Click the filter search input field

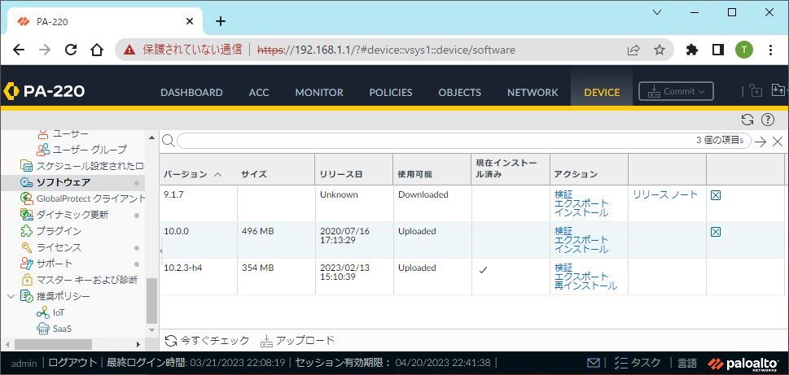463,141
